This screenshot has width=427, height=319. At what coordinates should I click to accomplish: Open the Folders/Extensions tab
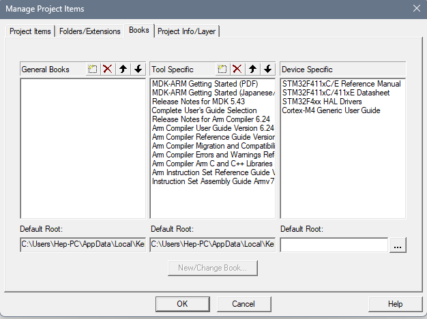click(x=89, y=31)
